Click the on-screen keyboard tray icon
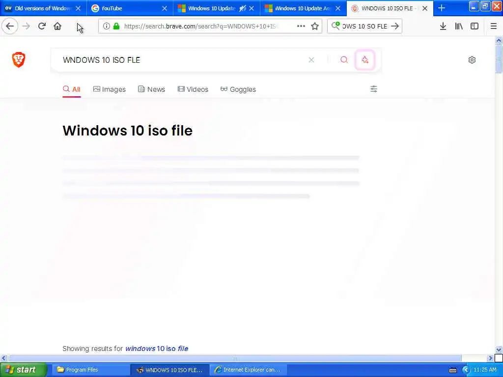This screenshot has width=503, height=377. tap(453, 370)
